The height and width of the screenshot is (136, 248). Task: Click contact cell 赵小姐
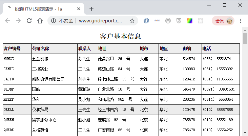click(87, 120)
